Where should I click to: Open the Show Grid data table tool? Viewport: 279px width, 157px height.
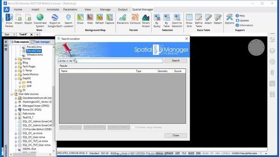[x=189, y=20]
